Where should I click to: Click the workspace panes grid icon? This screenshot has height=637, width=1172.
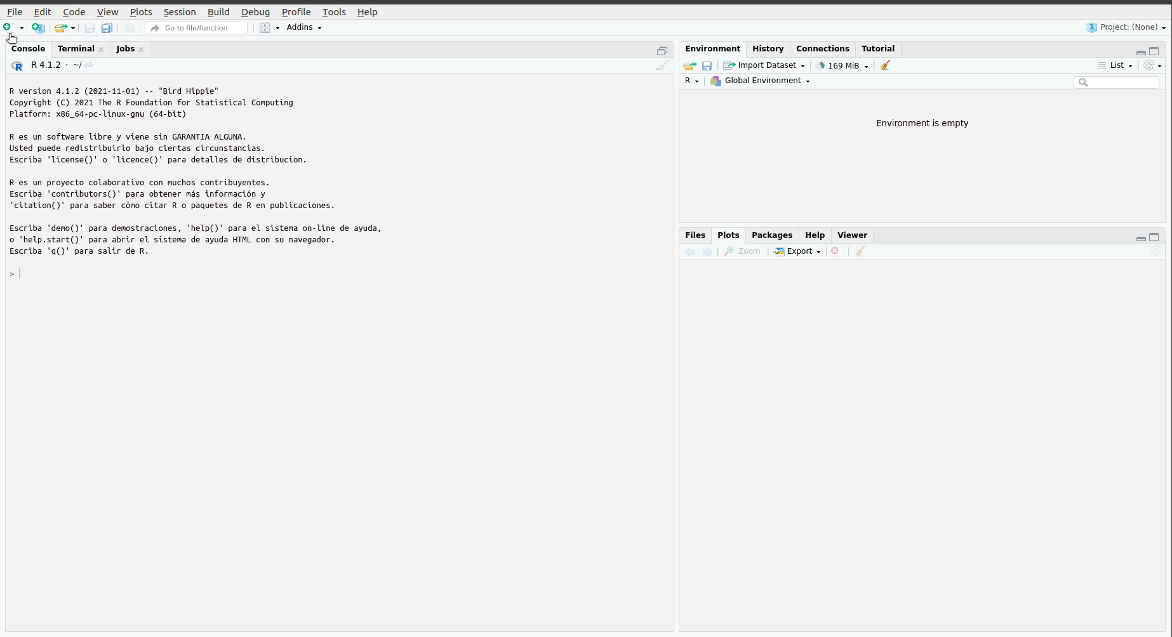point(265,28)
